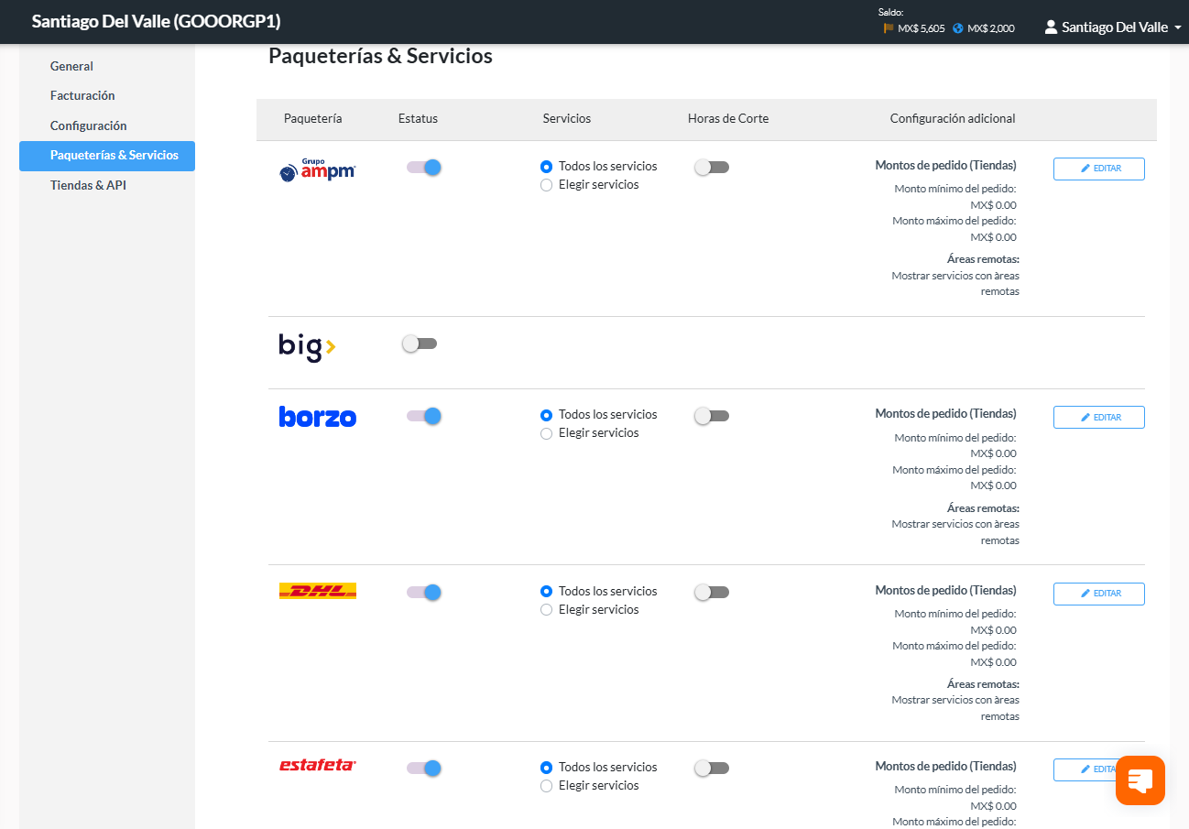This screenshot has width=1189, height=829.
Task: Disable the borzo Estatus toggle
Action: tap(424, 416)
